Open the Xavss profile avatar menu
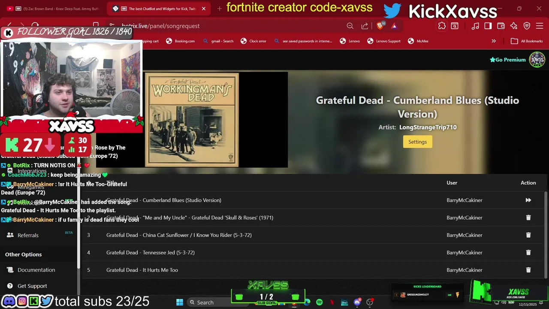 pos(537,60)
